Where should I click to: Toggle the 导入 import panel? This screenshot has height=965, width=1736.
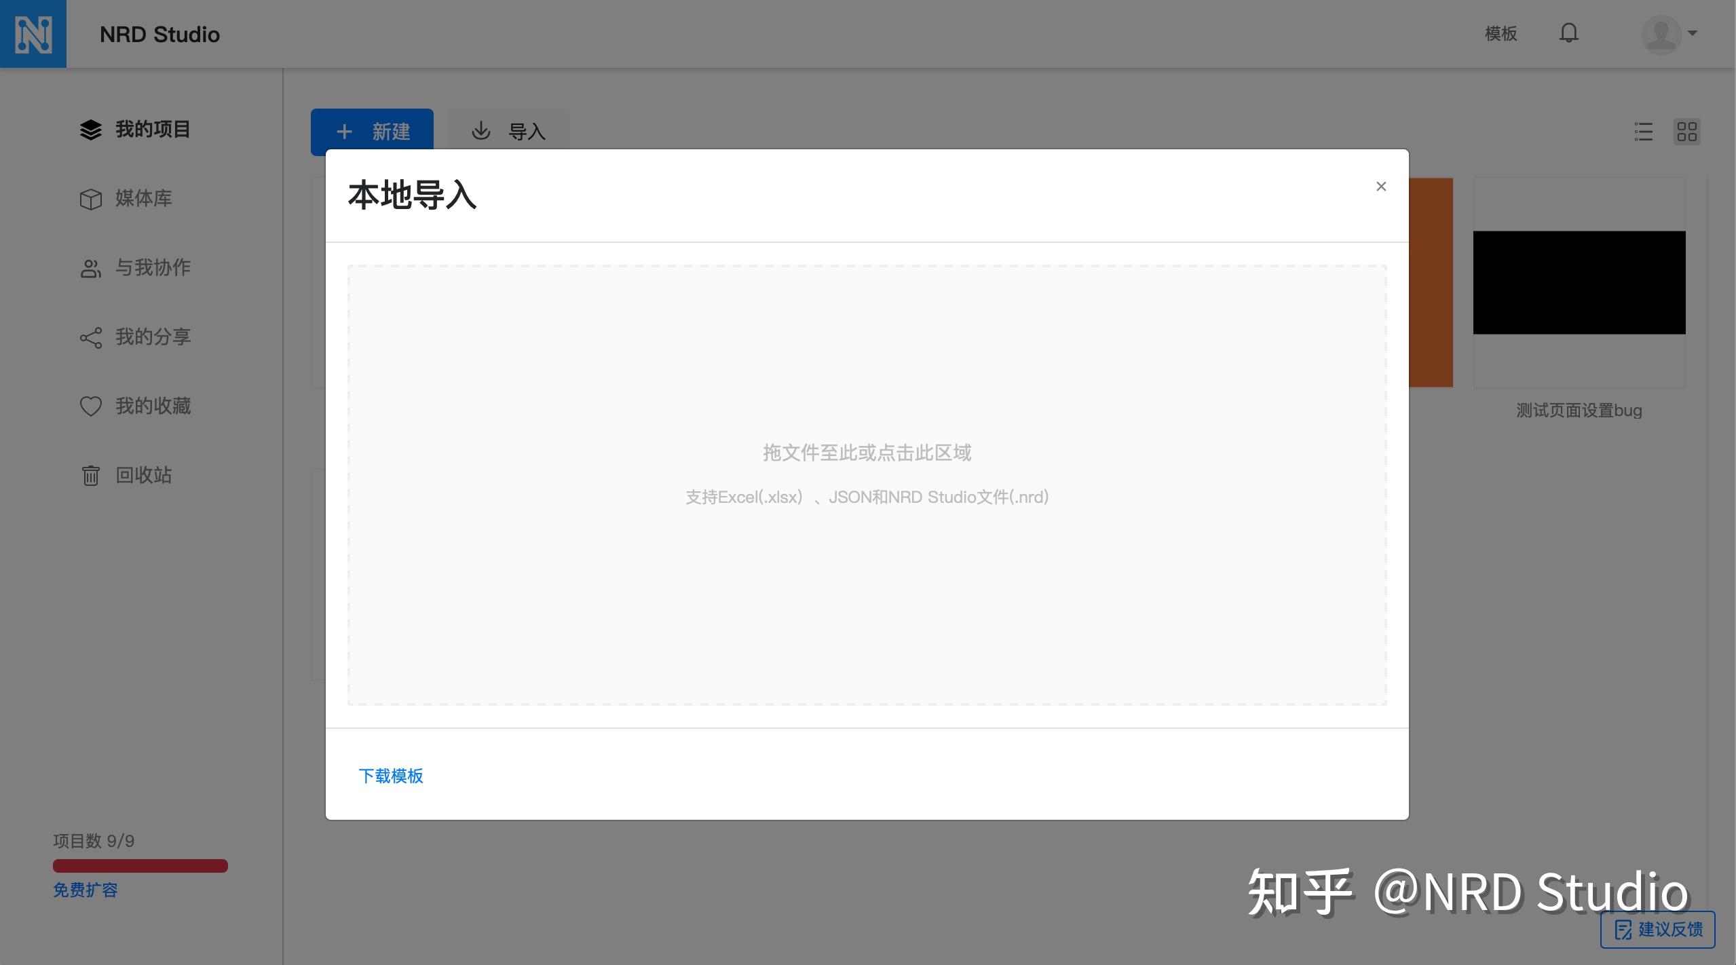click(x=508, y=131)
